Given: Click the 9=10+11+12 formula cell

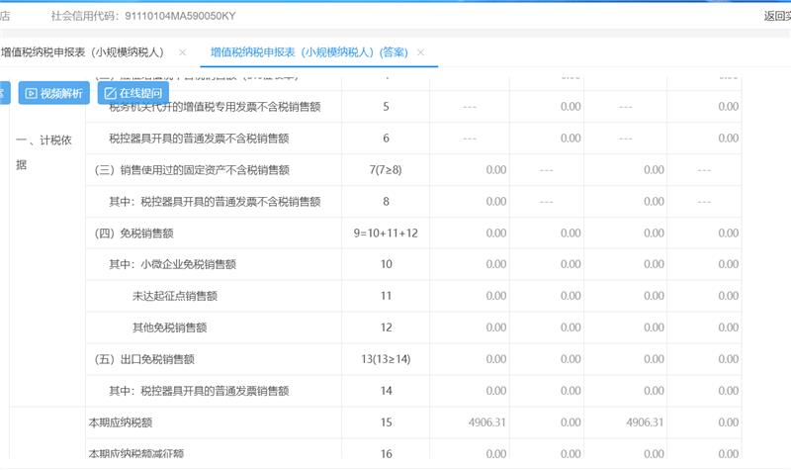Looking at the screenshot, I should 386,234.
